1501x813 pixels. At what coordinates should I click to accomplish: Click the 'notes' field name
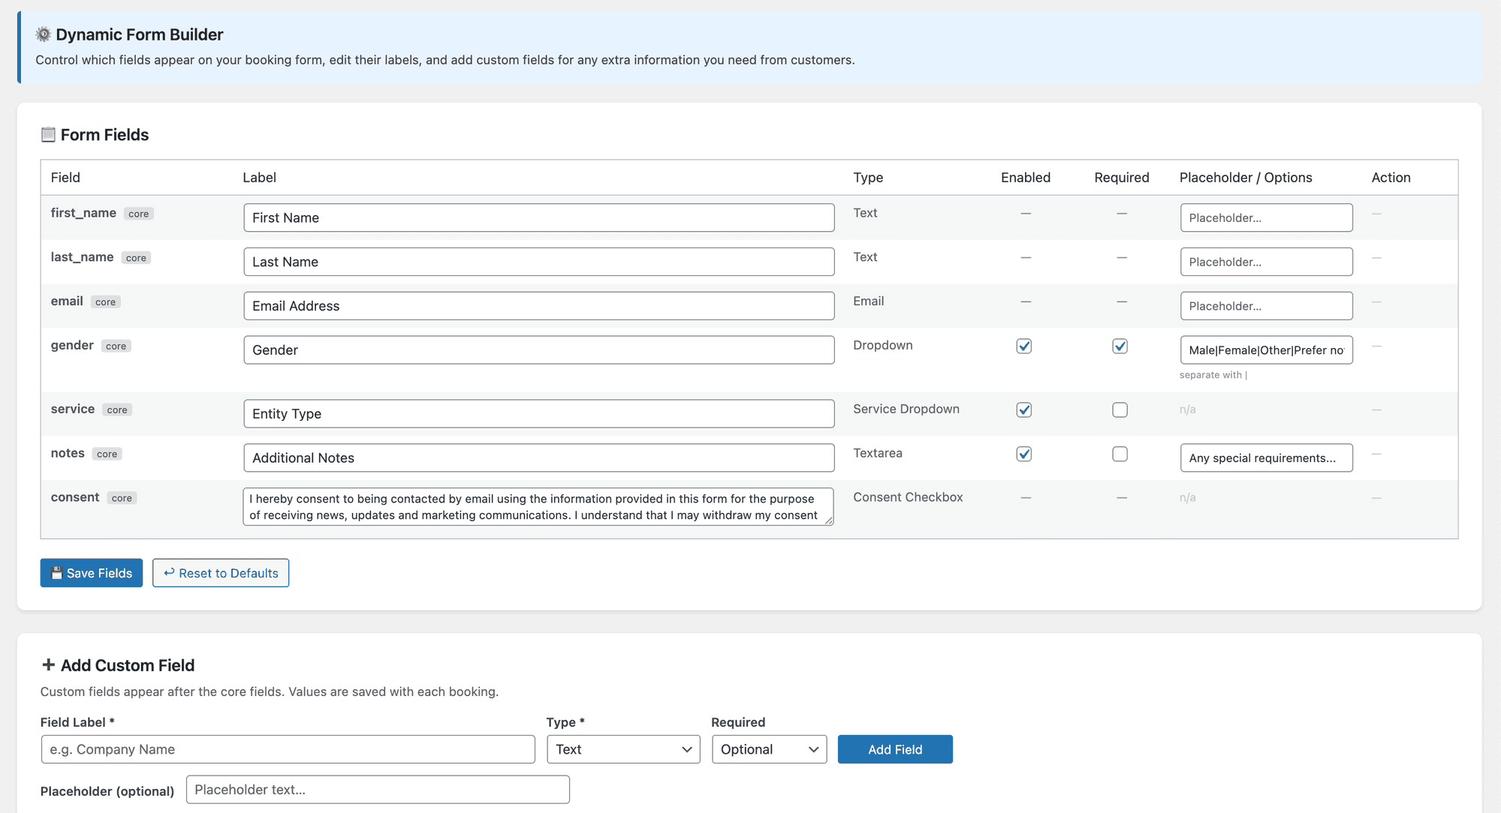[x=68, y=453]
